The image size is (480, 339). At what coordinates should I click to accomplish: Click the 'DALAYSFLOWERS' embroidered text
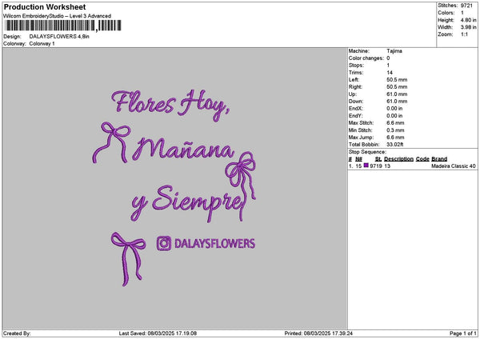[x=214, y=244]
